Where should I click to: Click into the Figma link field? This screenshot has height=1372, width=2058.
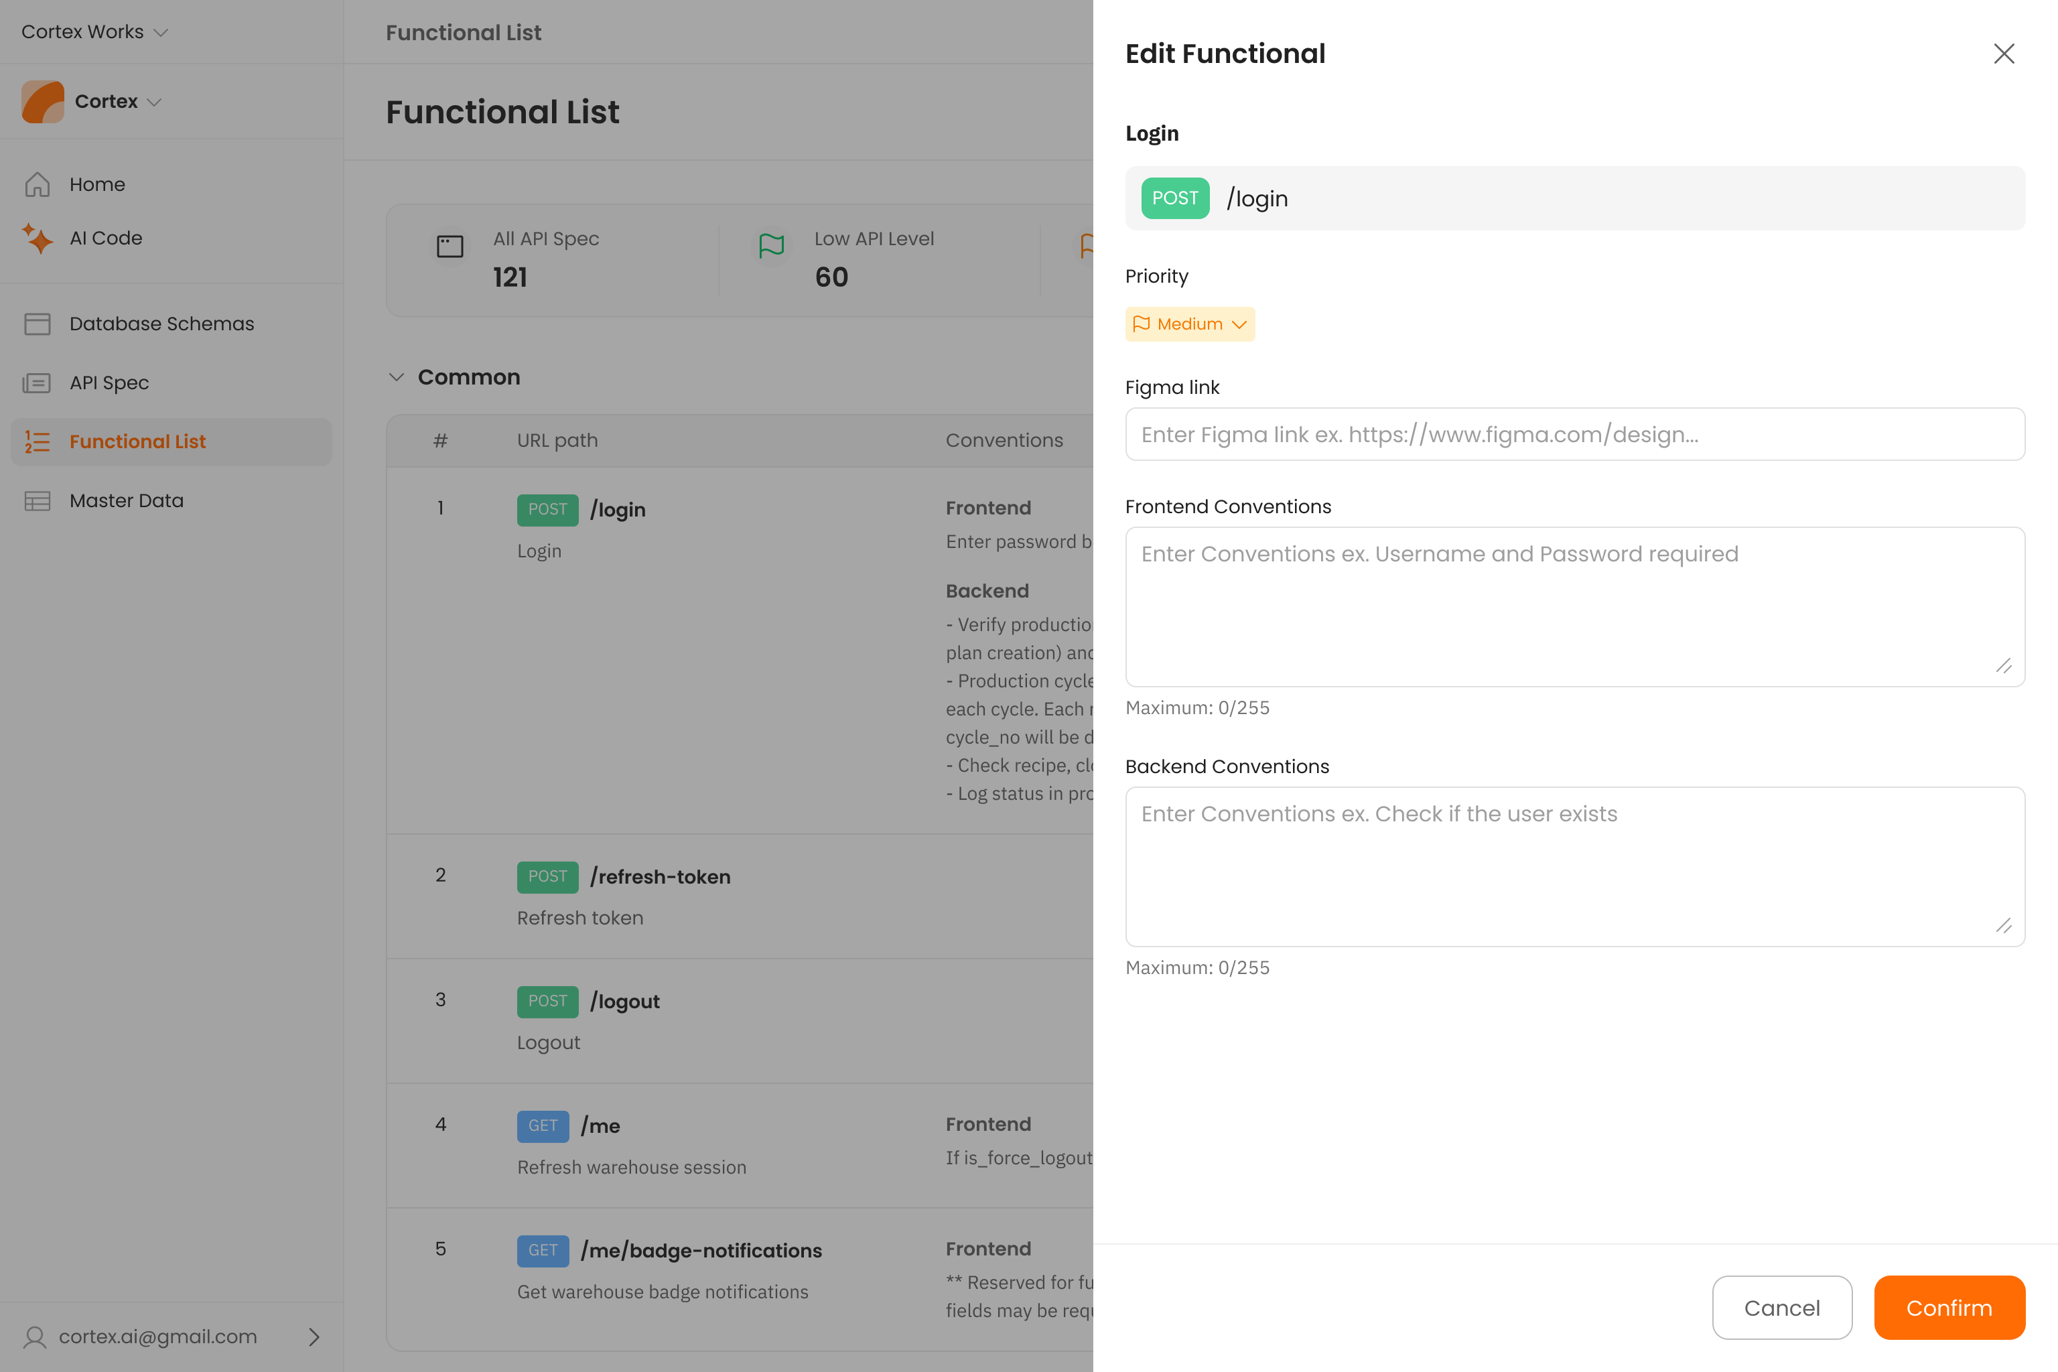click(x=1574, y=434)
